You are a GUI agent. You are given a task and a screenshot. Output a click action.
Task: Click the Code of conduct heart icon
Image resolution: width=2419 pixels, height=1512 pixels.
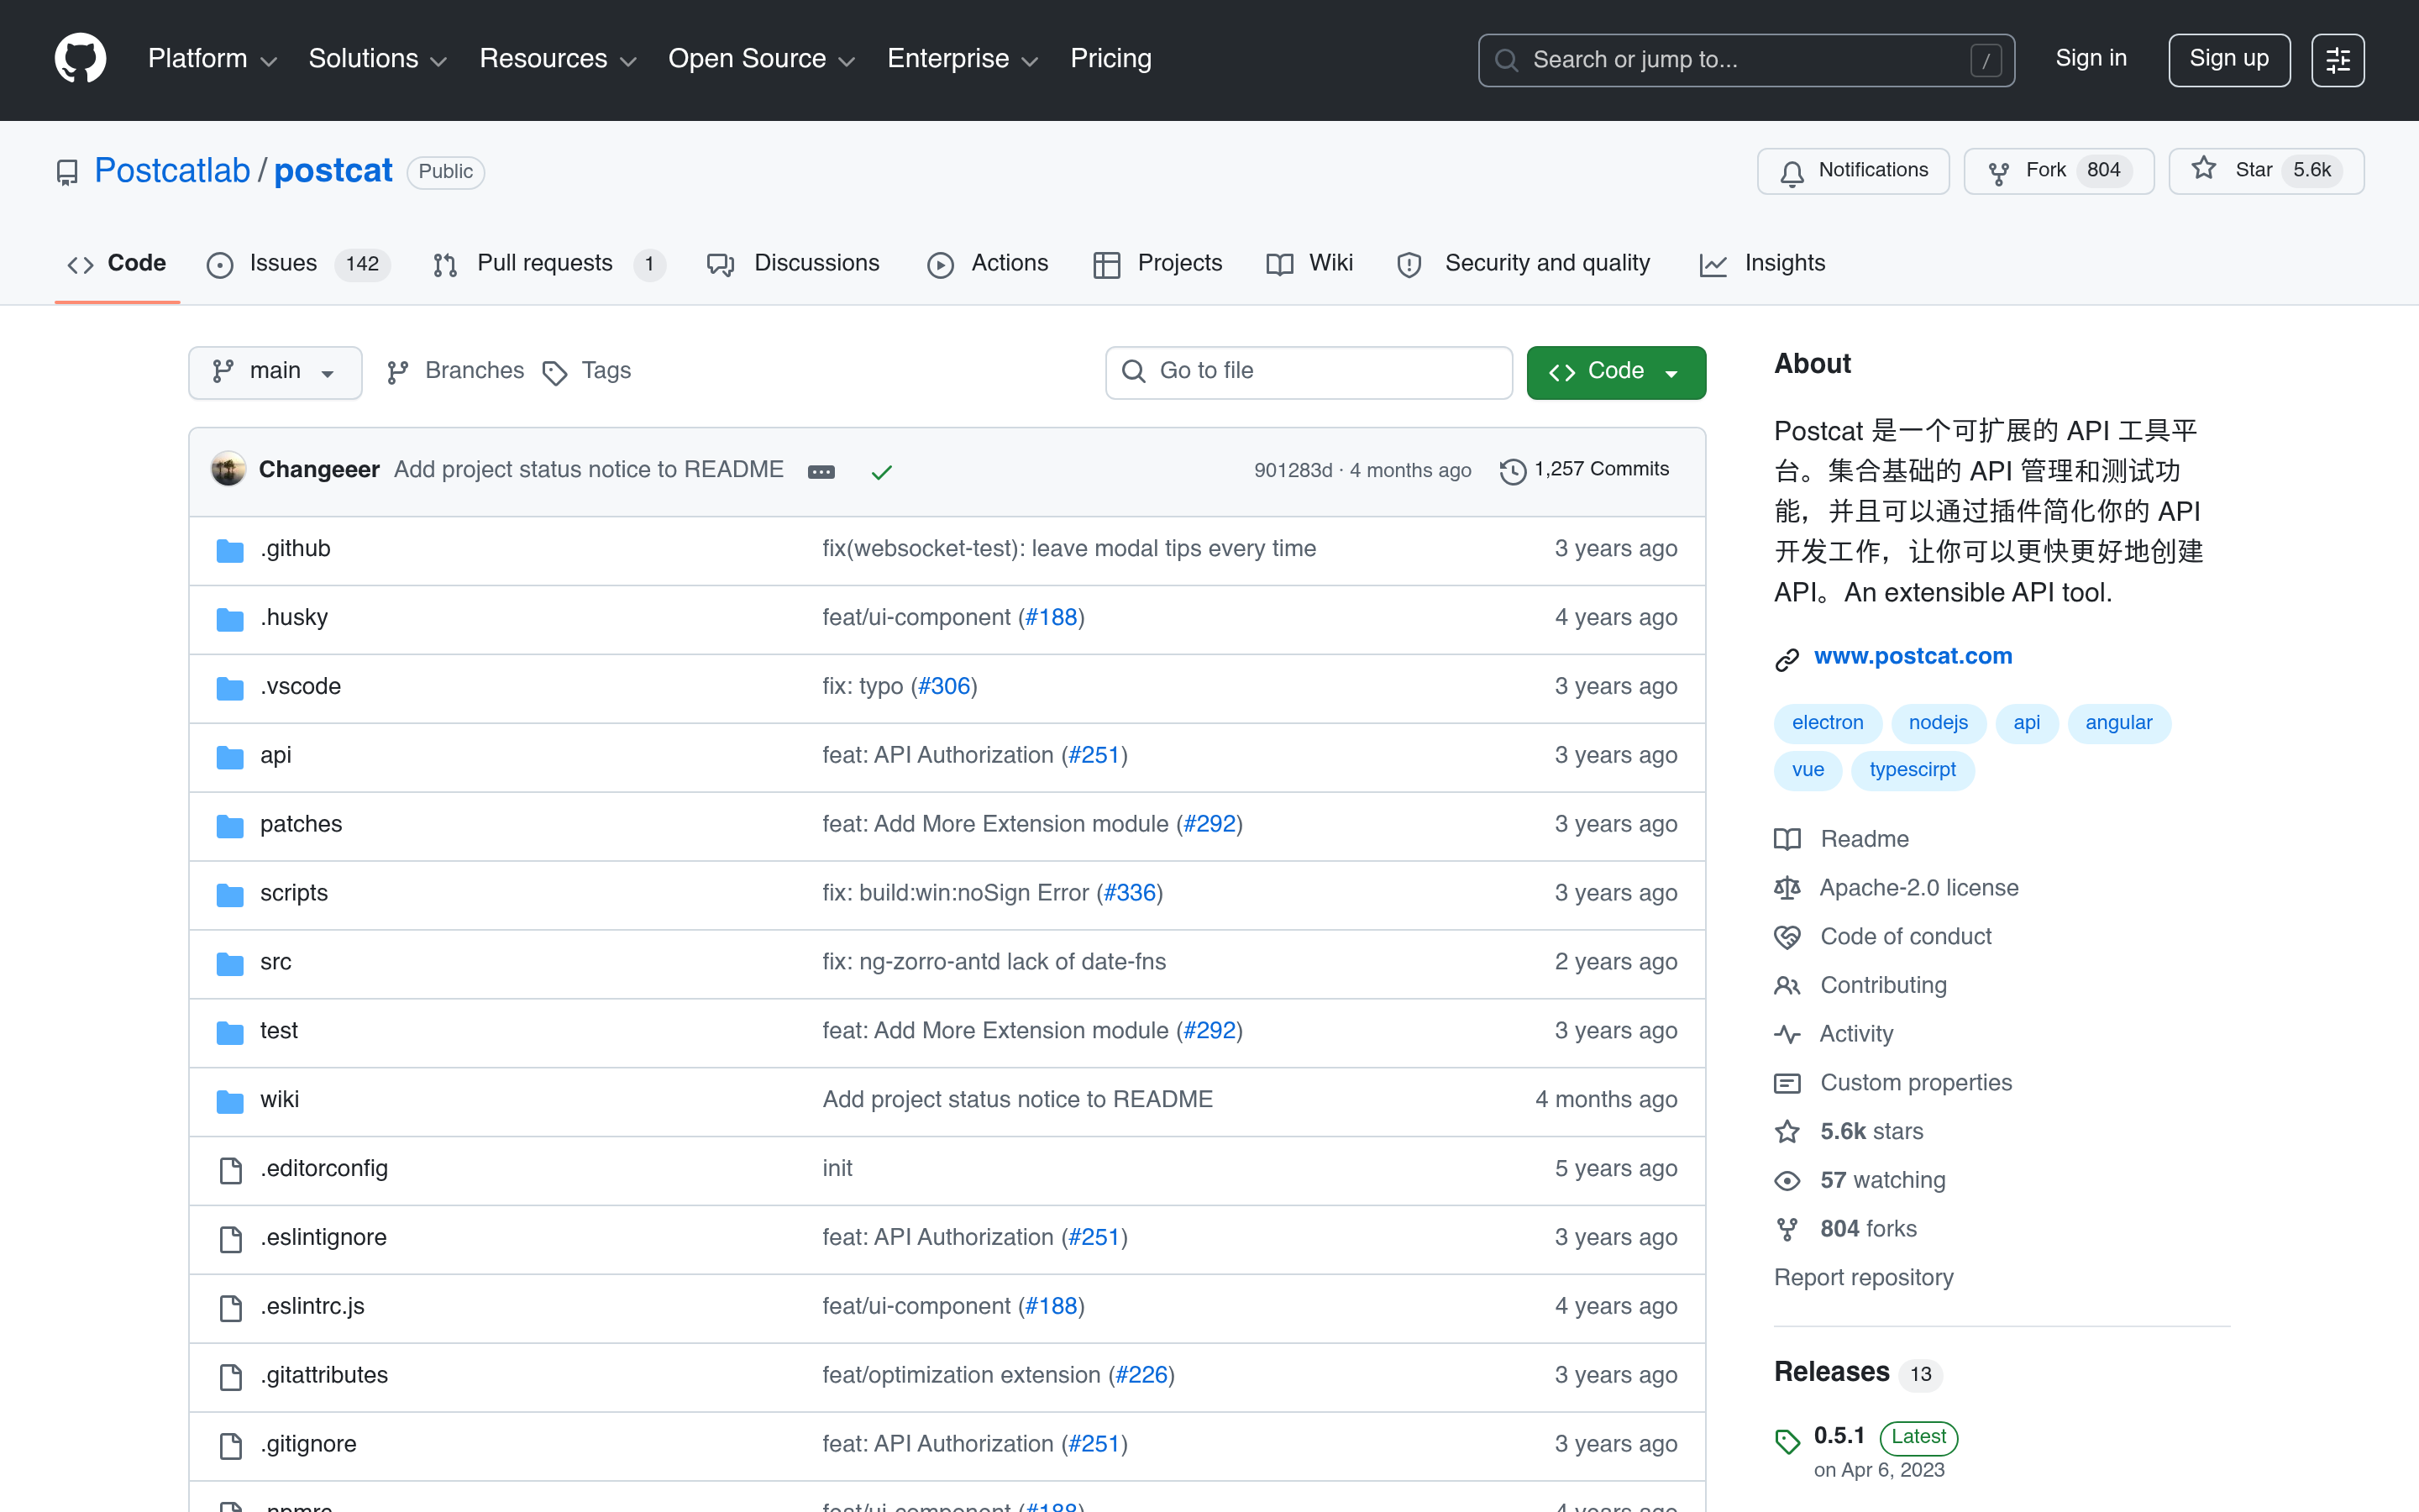tap(1787, 937)
